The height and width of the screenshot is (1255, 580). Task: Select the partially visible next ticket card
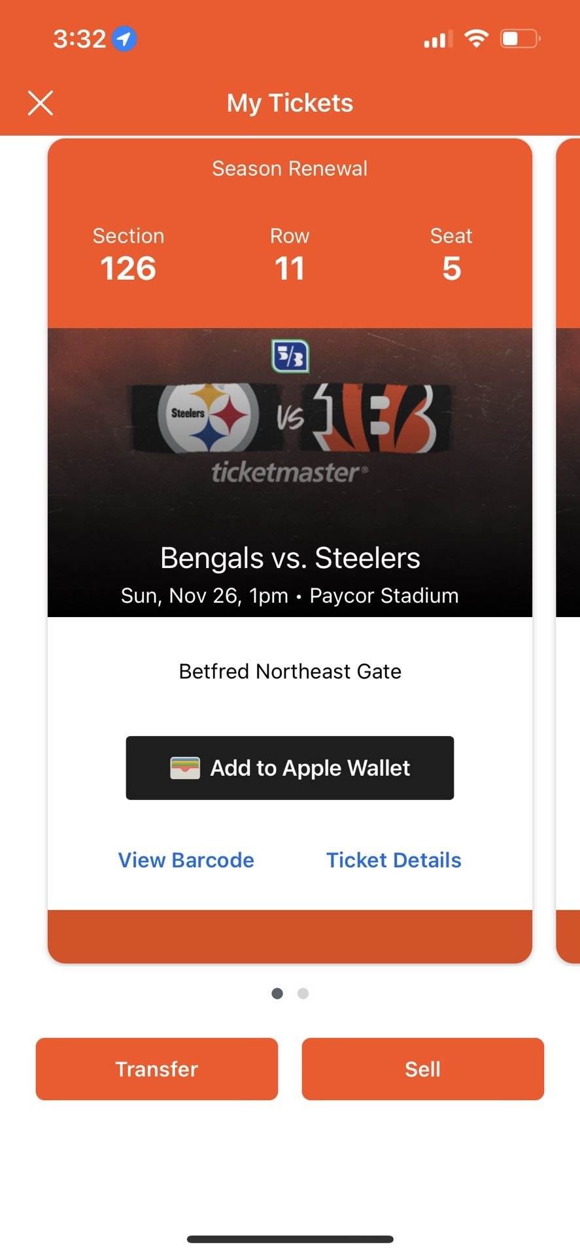click(569, 549)
